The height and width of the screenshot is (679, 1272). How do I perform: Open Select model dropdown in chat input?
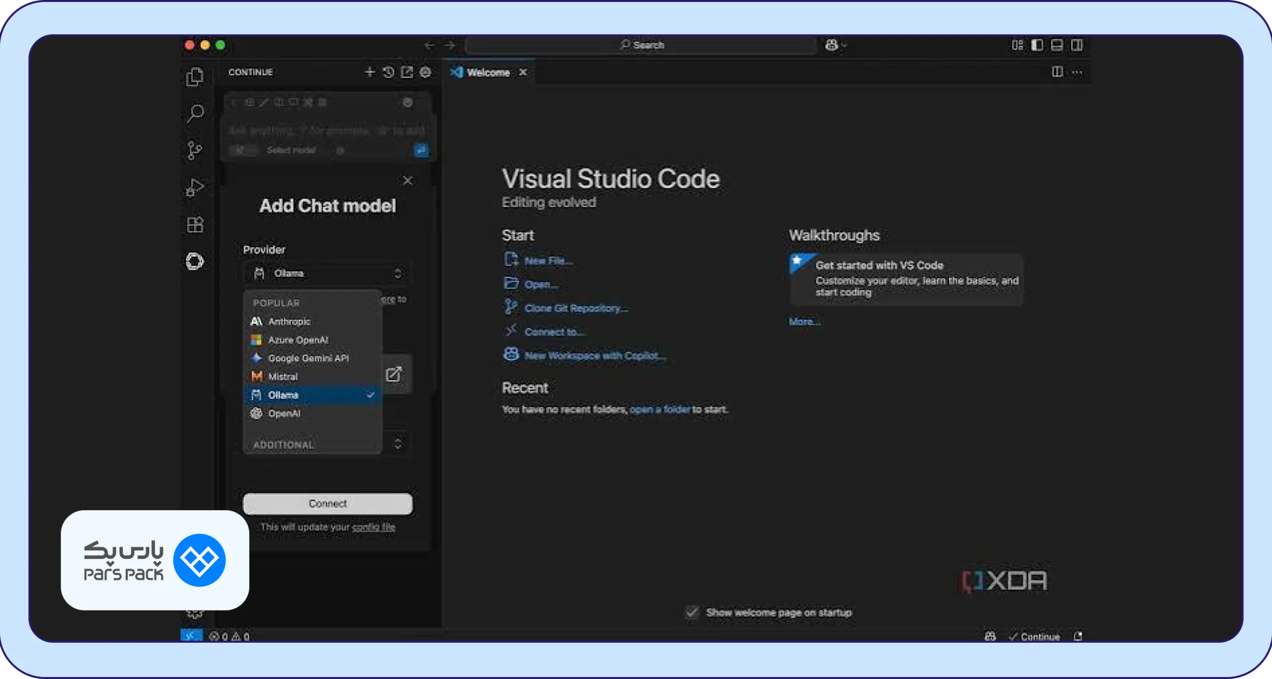click(291, 150)
